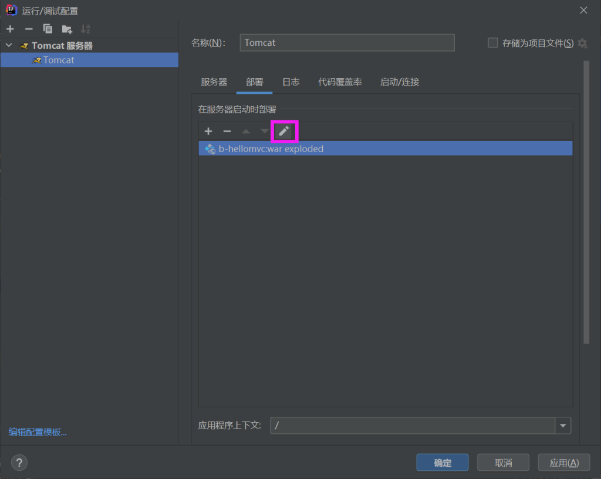Image resolution: width=601 pixels, height=479 pixels.
Task: Remove the selected configuration with minus icon
Action: click(x=29, y=29)
